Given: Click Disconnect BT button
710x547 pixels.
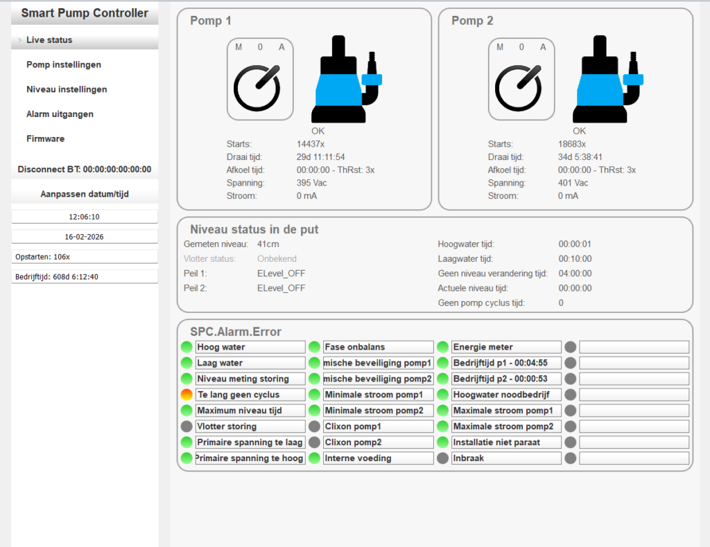Looking at the screenshot, I should 85,170.
